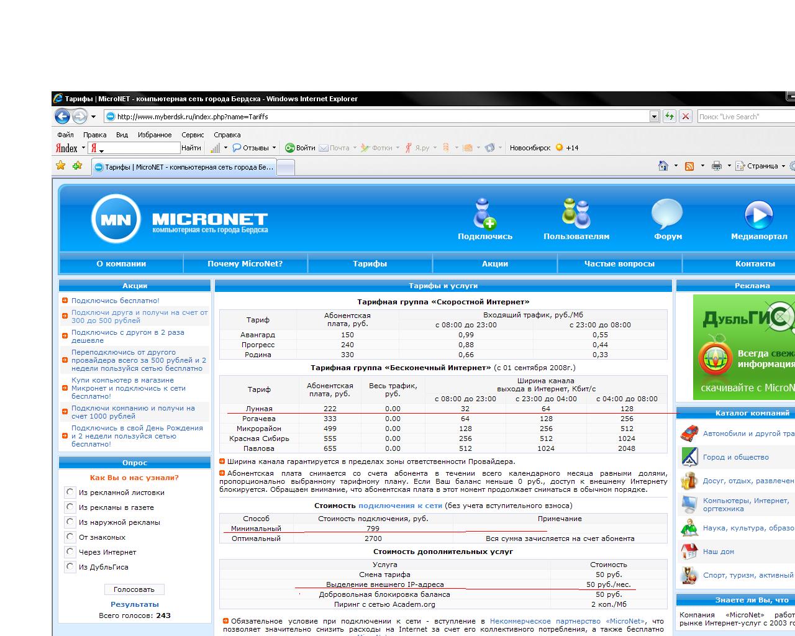Open the Вид menu

point(122,134)
